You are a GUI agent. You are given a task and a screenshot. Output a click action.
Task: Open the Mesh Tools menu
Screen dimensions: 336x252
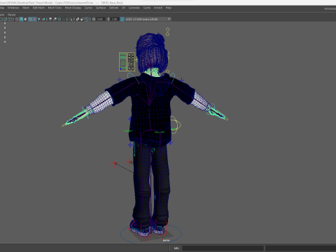[x=55, y=8]
